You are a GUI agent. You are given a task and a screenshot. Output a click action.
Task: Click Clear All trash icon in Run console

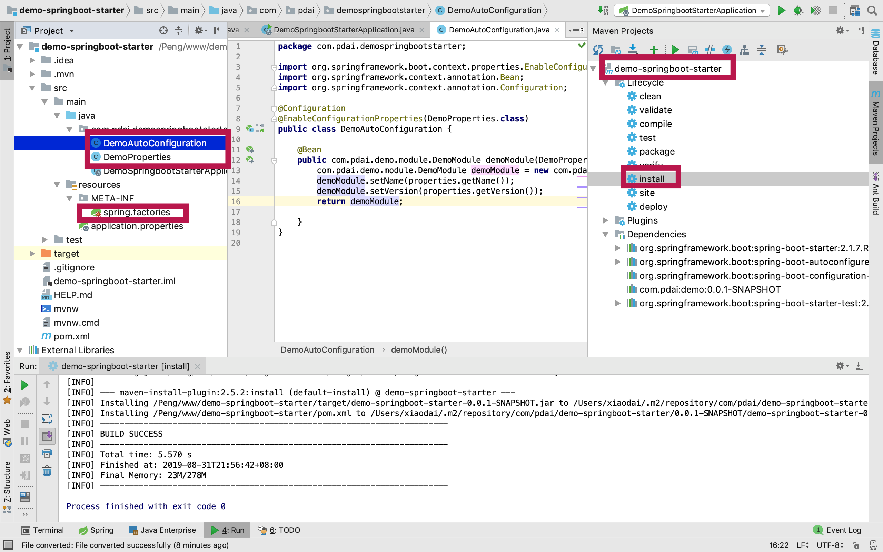coord(47,471)
